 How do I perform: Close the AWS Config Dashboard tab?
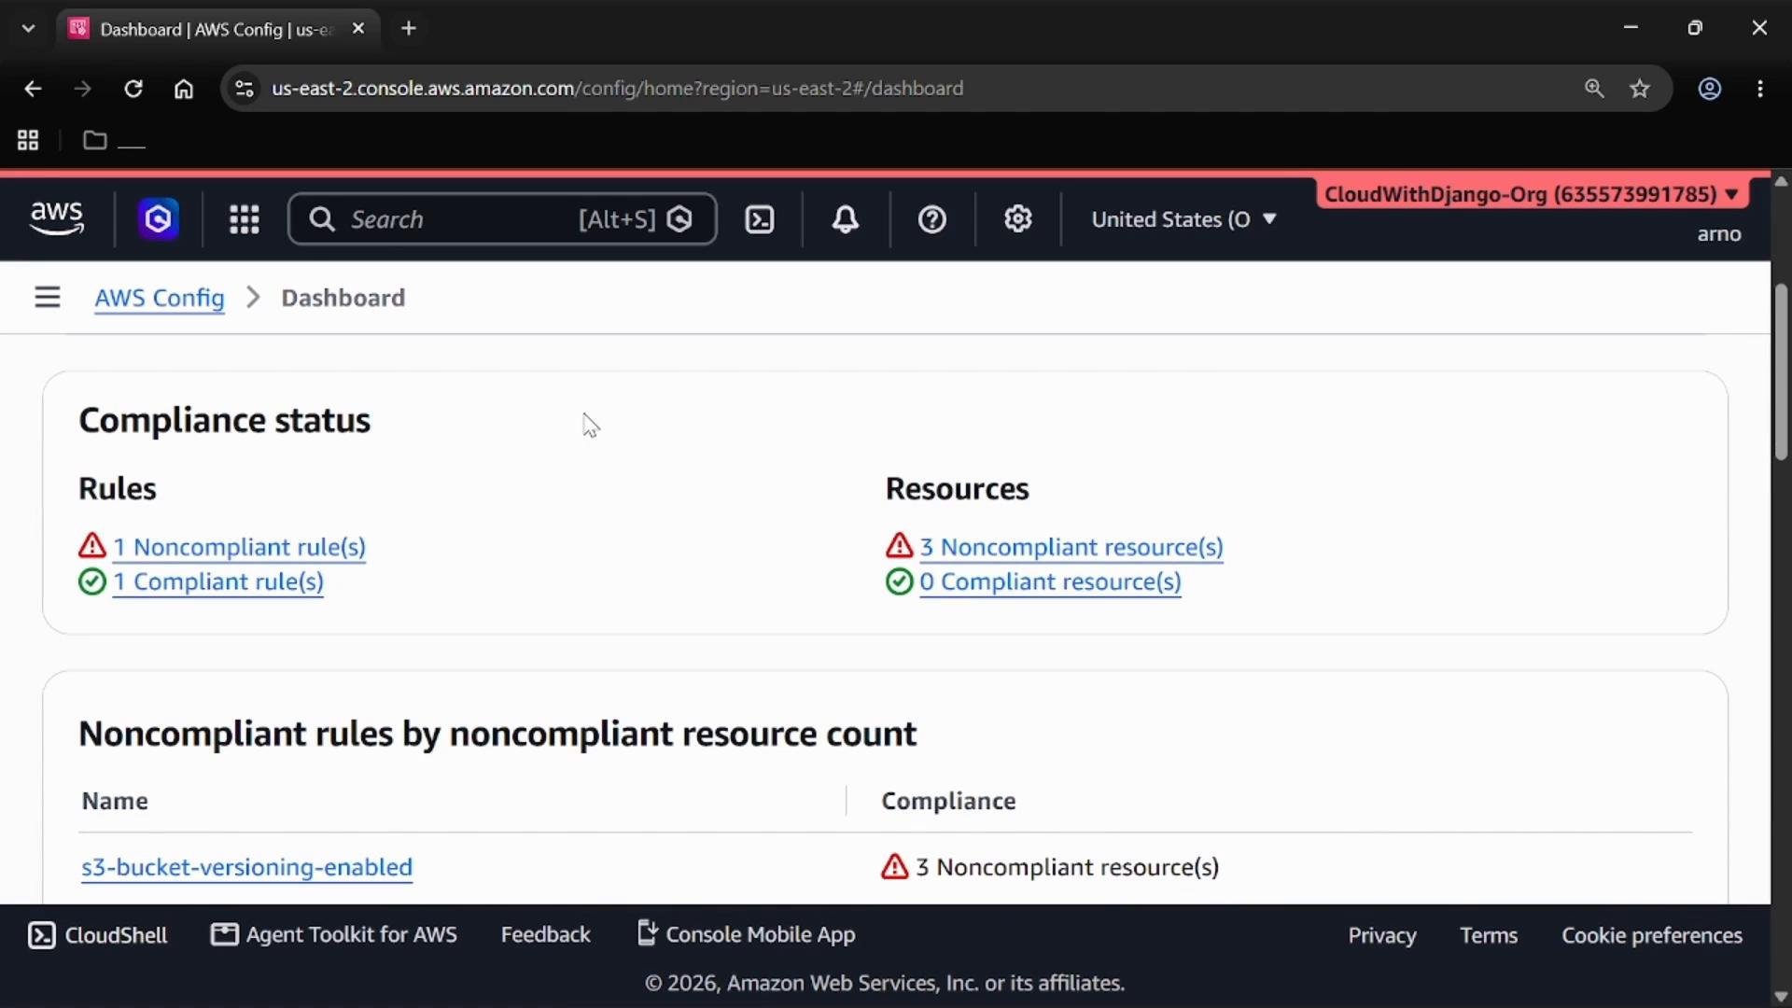(358, 29)
